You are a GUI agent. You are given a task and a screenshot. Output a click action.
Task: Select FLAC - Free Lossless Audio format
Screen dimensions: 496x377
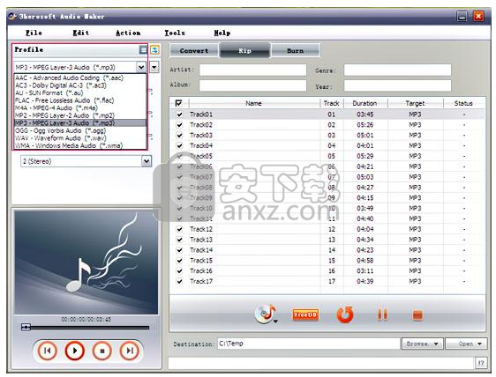click(x=80, y=100)
